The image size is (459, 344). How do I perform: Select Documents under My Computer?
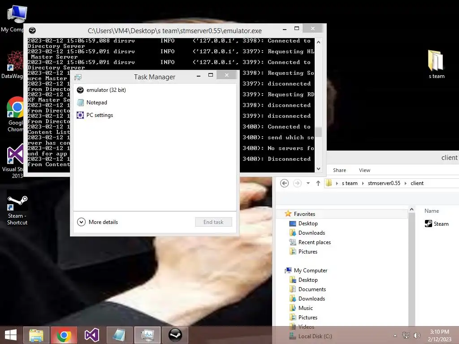coord(312,289)
